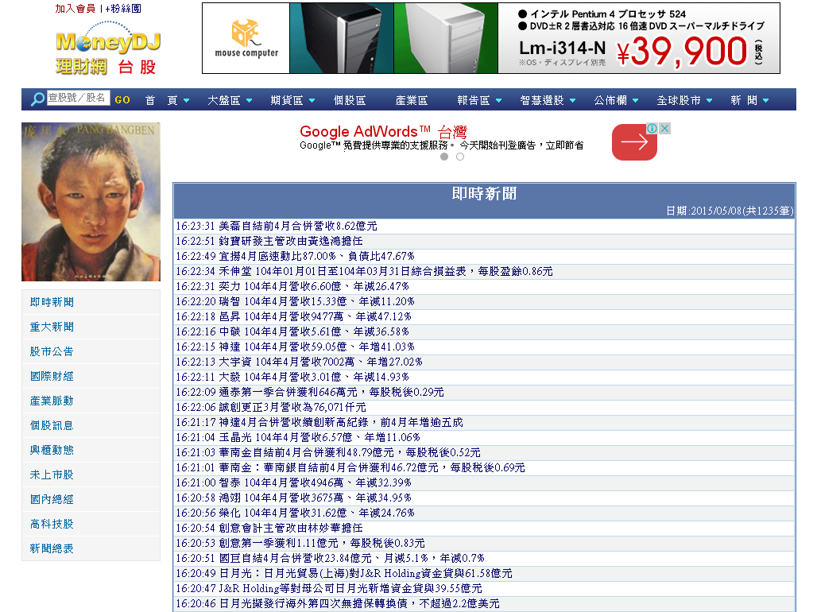Click the mouse computer logo banner

point(246,38)
